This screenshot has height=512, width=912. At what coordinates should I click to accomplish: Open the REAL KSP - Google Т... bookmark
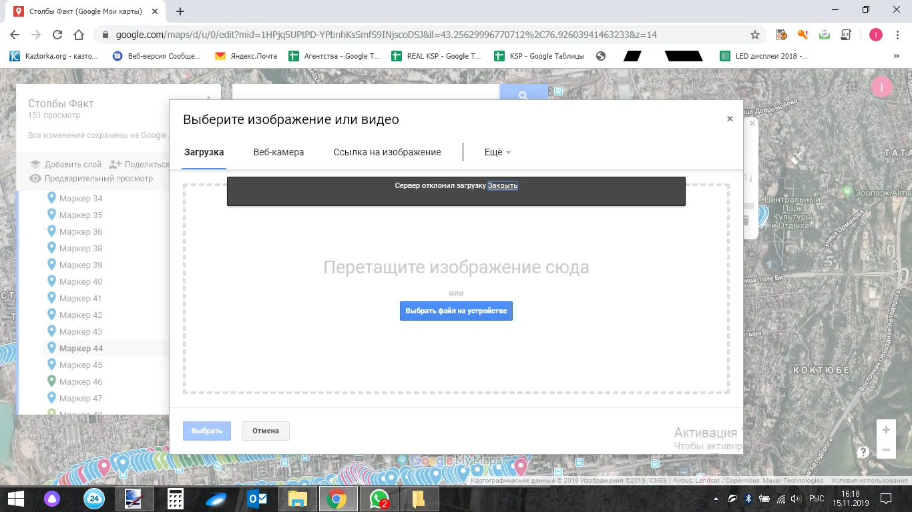[436, 56]
